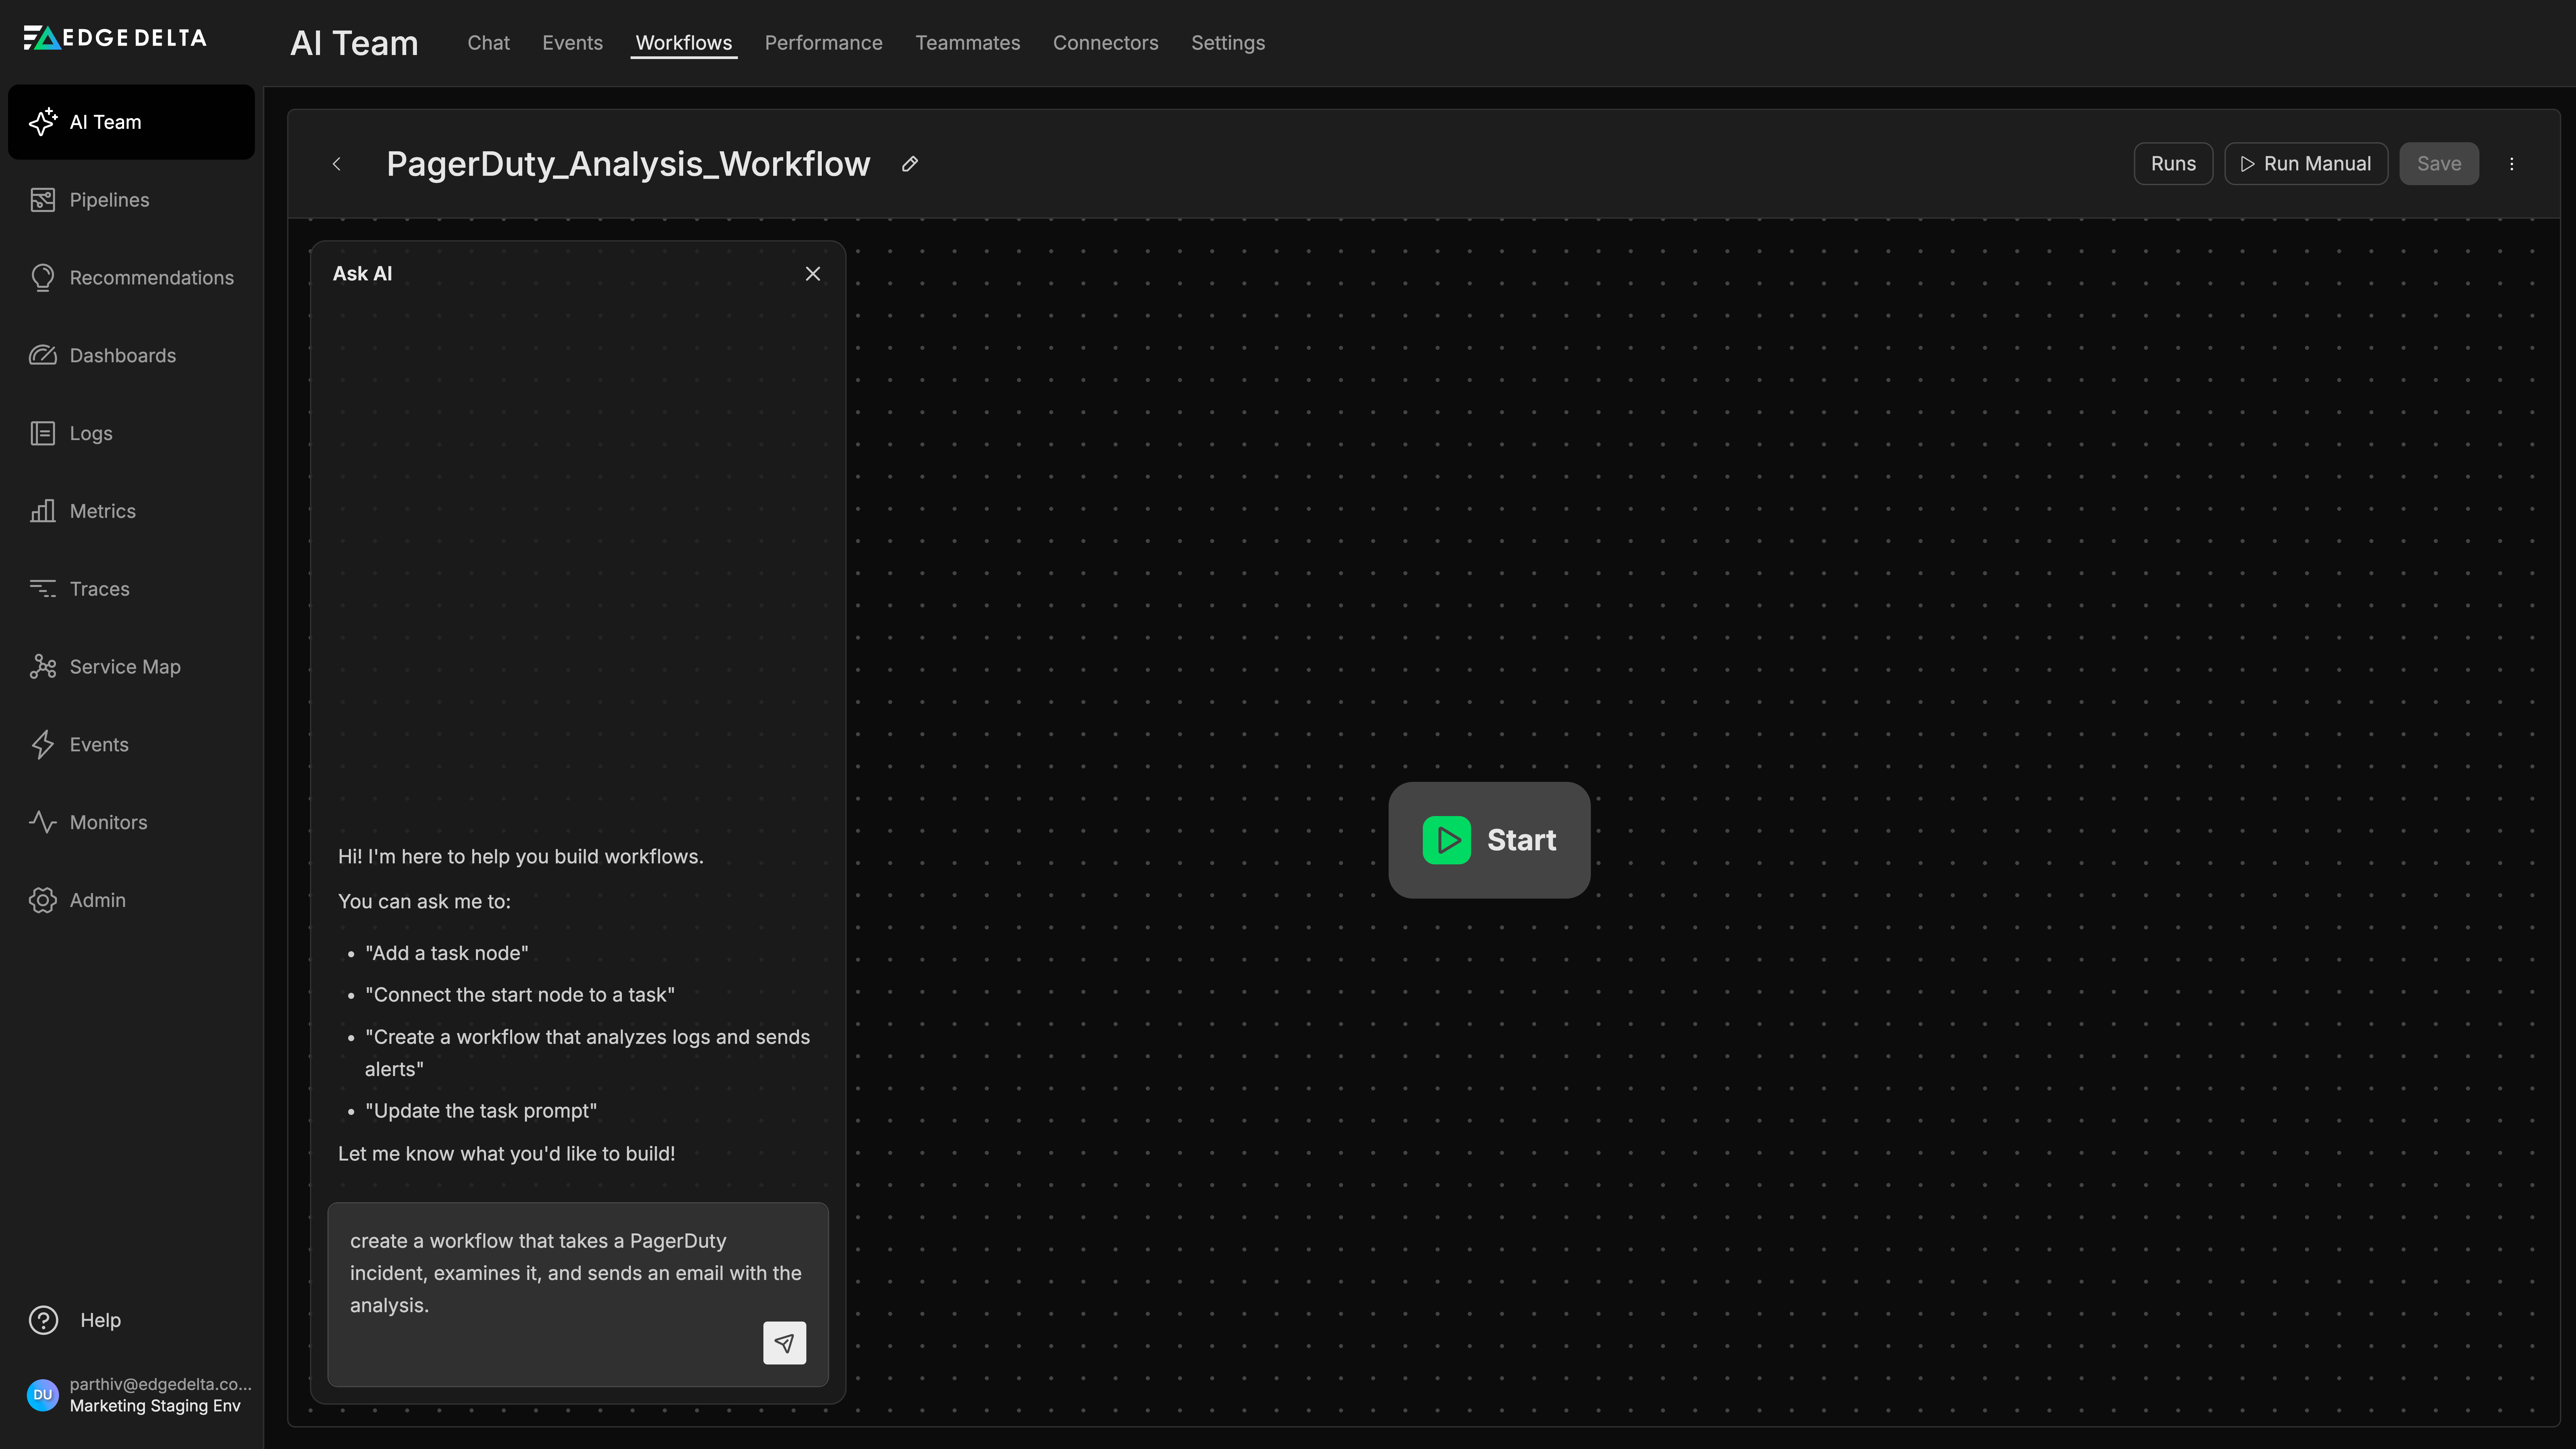Click the "Connect the start node to a task" suggestion
2576x1449 pixels.
[520, 995]
